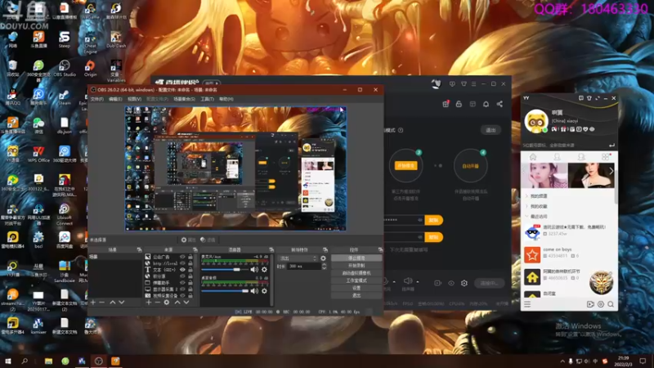Image resolution: width=654 pixels, height=368 pixels.
Task: Pop out the 来源 dock panel
Action: (195, 249)
